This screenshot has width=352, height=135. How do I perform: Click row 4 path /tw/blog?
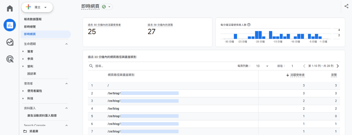113,109
